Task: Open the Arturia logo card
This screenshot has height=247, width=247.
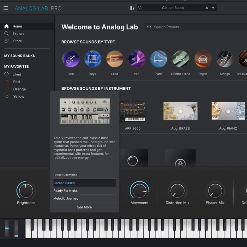Action: pyautogui.click(x=180, y=158)
